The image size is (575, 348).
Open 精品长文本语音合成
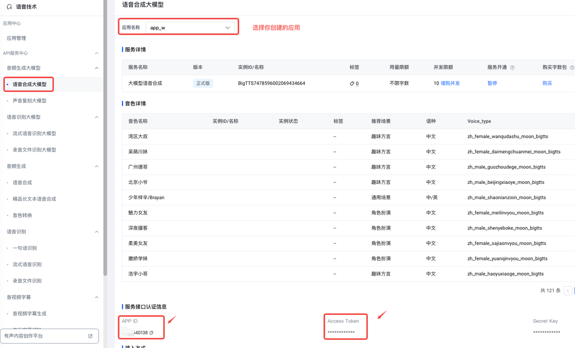[35, 199]
